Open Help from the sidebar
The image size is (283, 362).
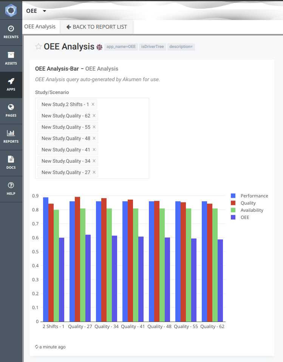click(11, 188)
